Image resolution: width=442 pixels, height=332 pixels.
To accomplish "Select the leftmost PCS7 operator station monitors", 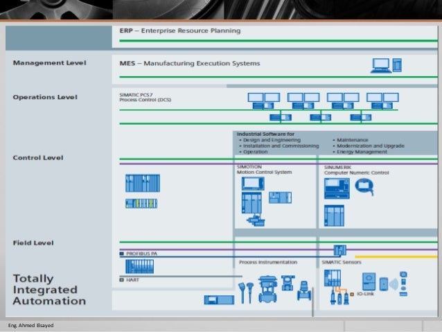I will coord(261,98).
